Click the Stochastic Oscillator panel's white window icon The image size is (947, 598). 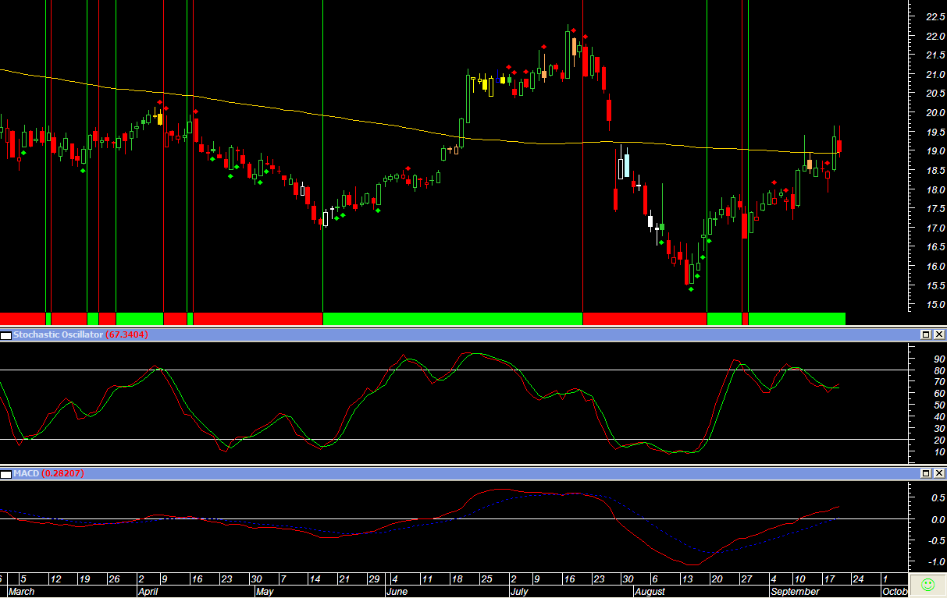6,335
